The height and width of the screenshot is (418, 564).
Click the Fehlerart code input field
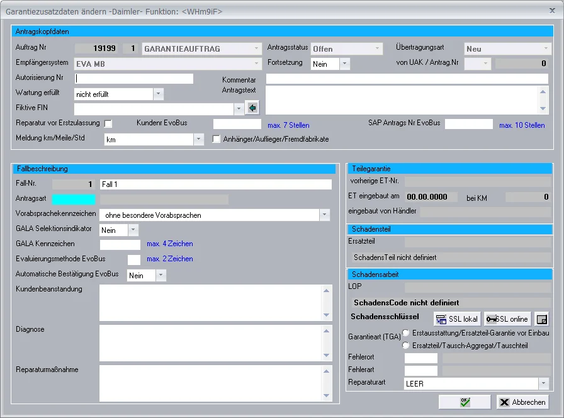click(x=421, y=371)
